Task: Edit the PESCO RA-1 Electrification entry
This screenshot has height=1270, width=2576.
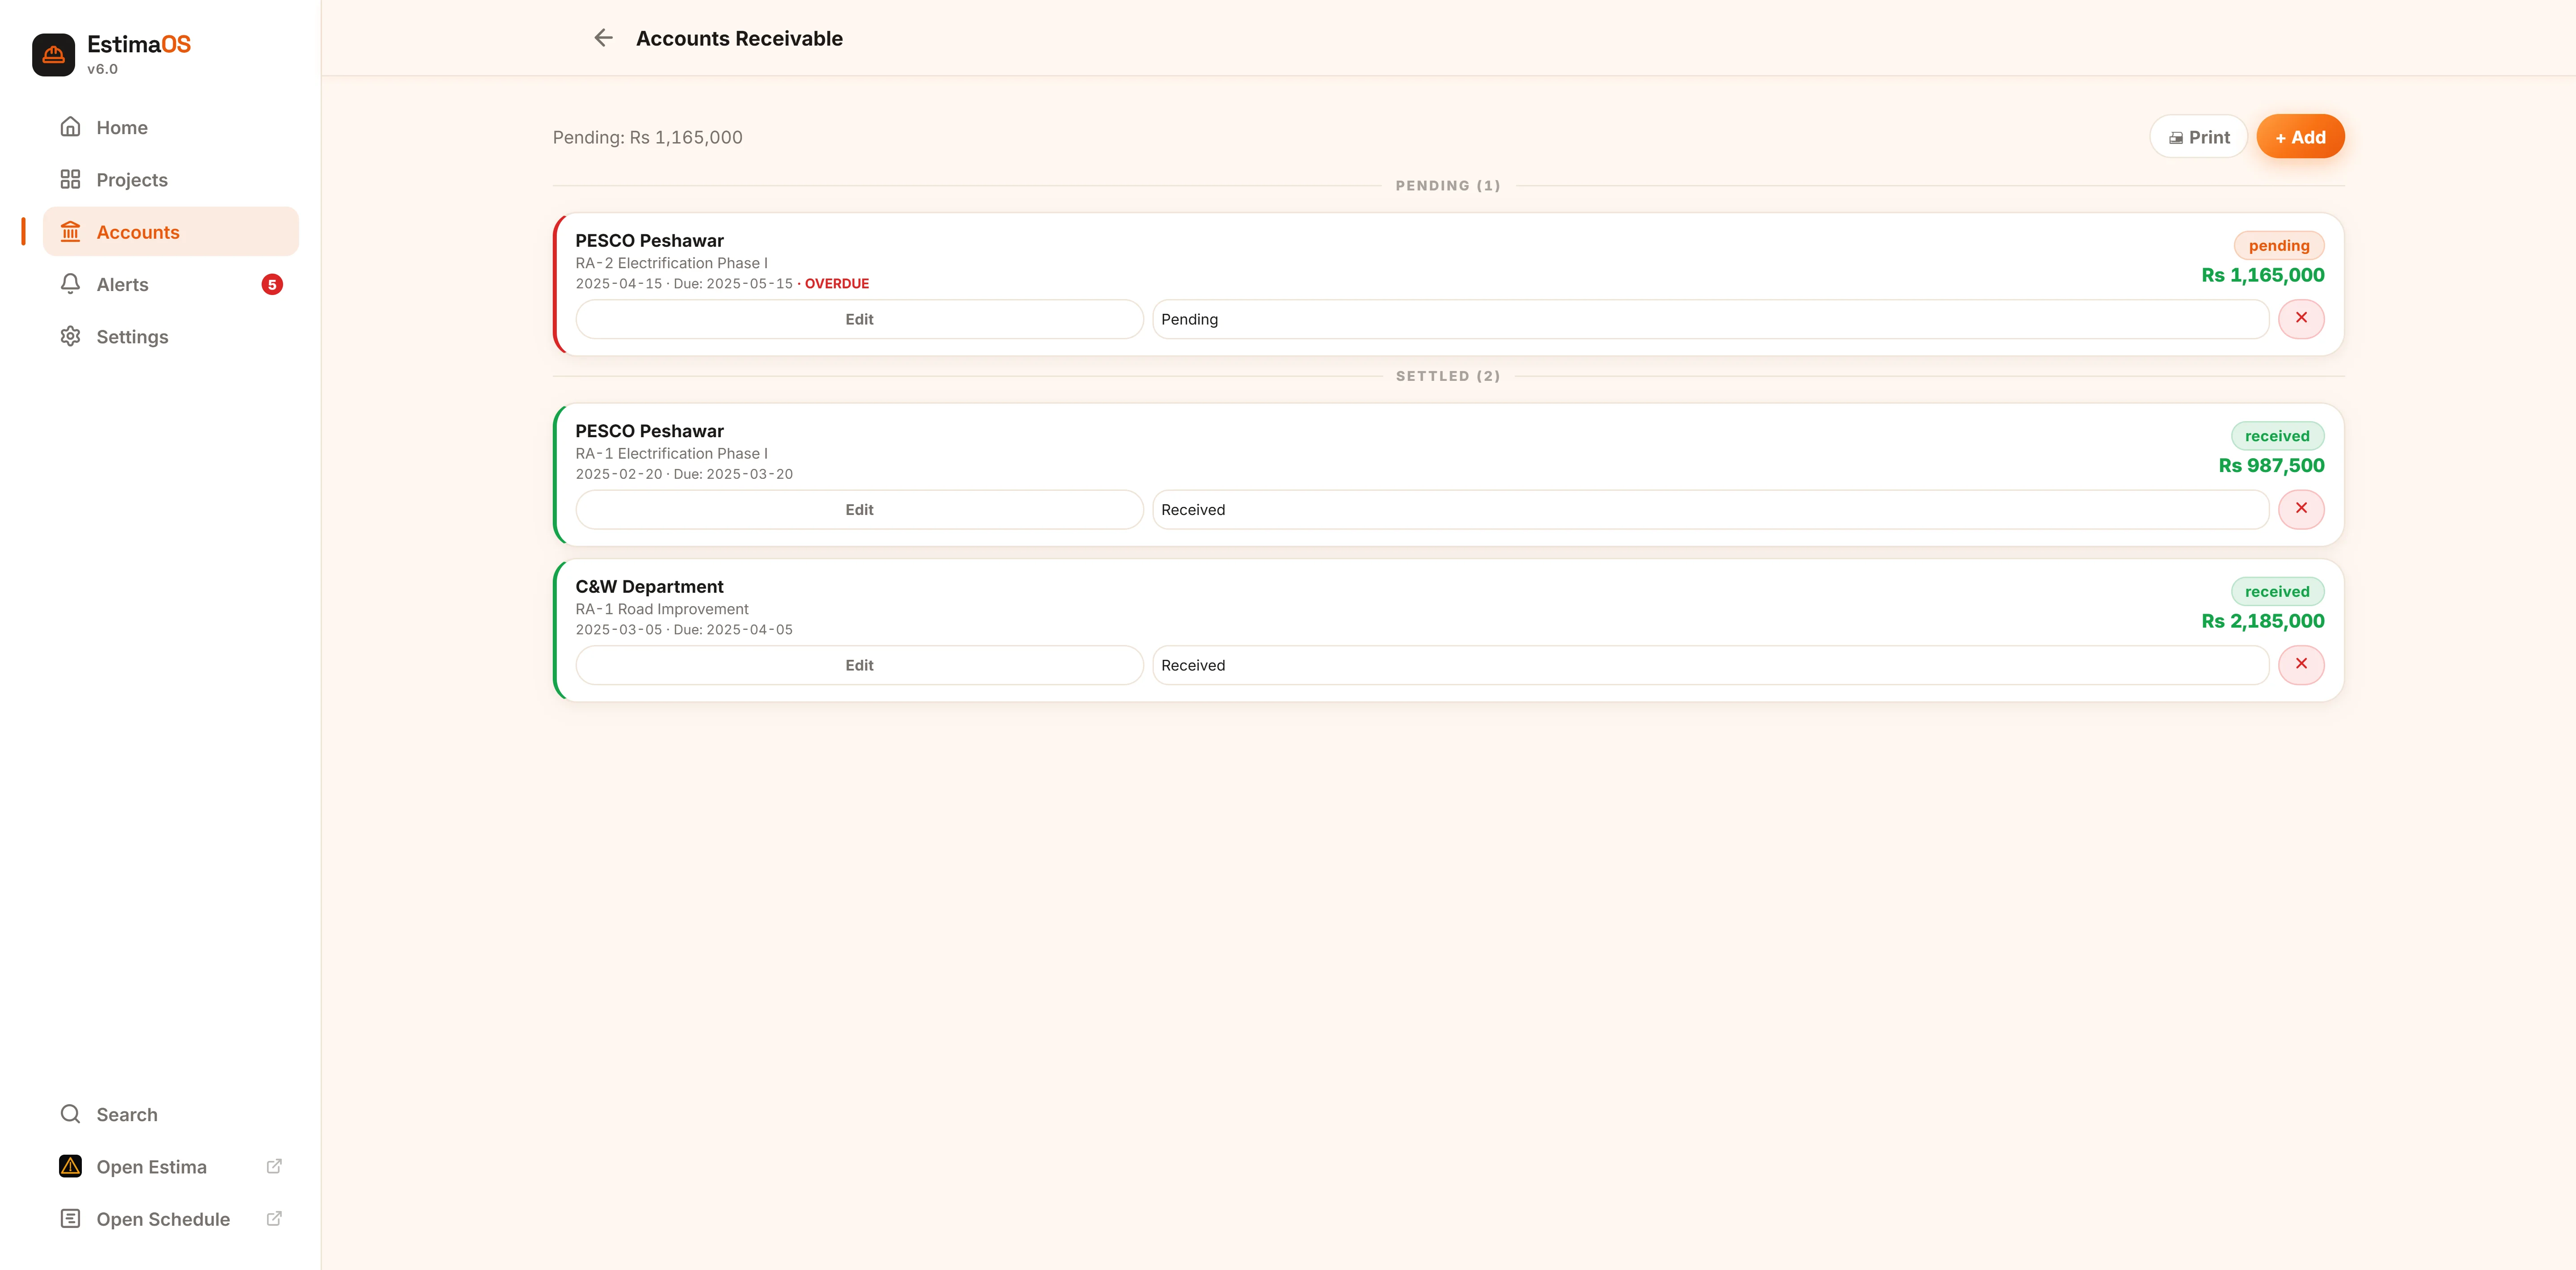Action: click(859, 510)
